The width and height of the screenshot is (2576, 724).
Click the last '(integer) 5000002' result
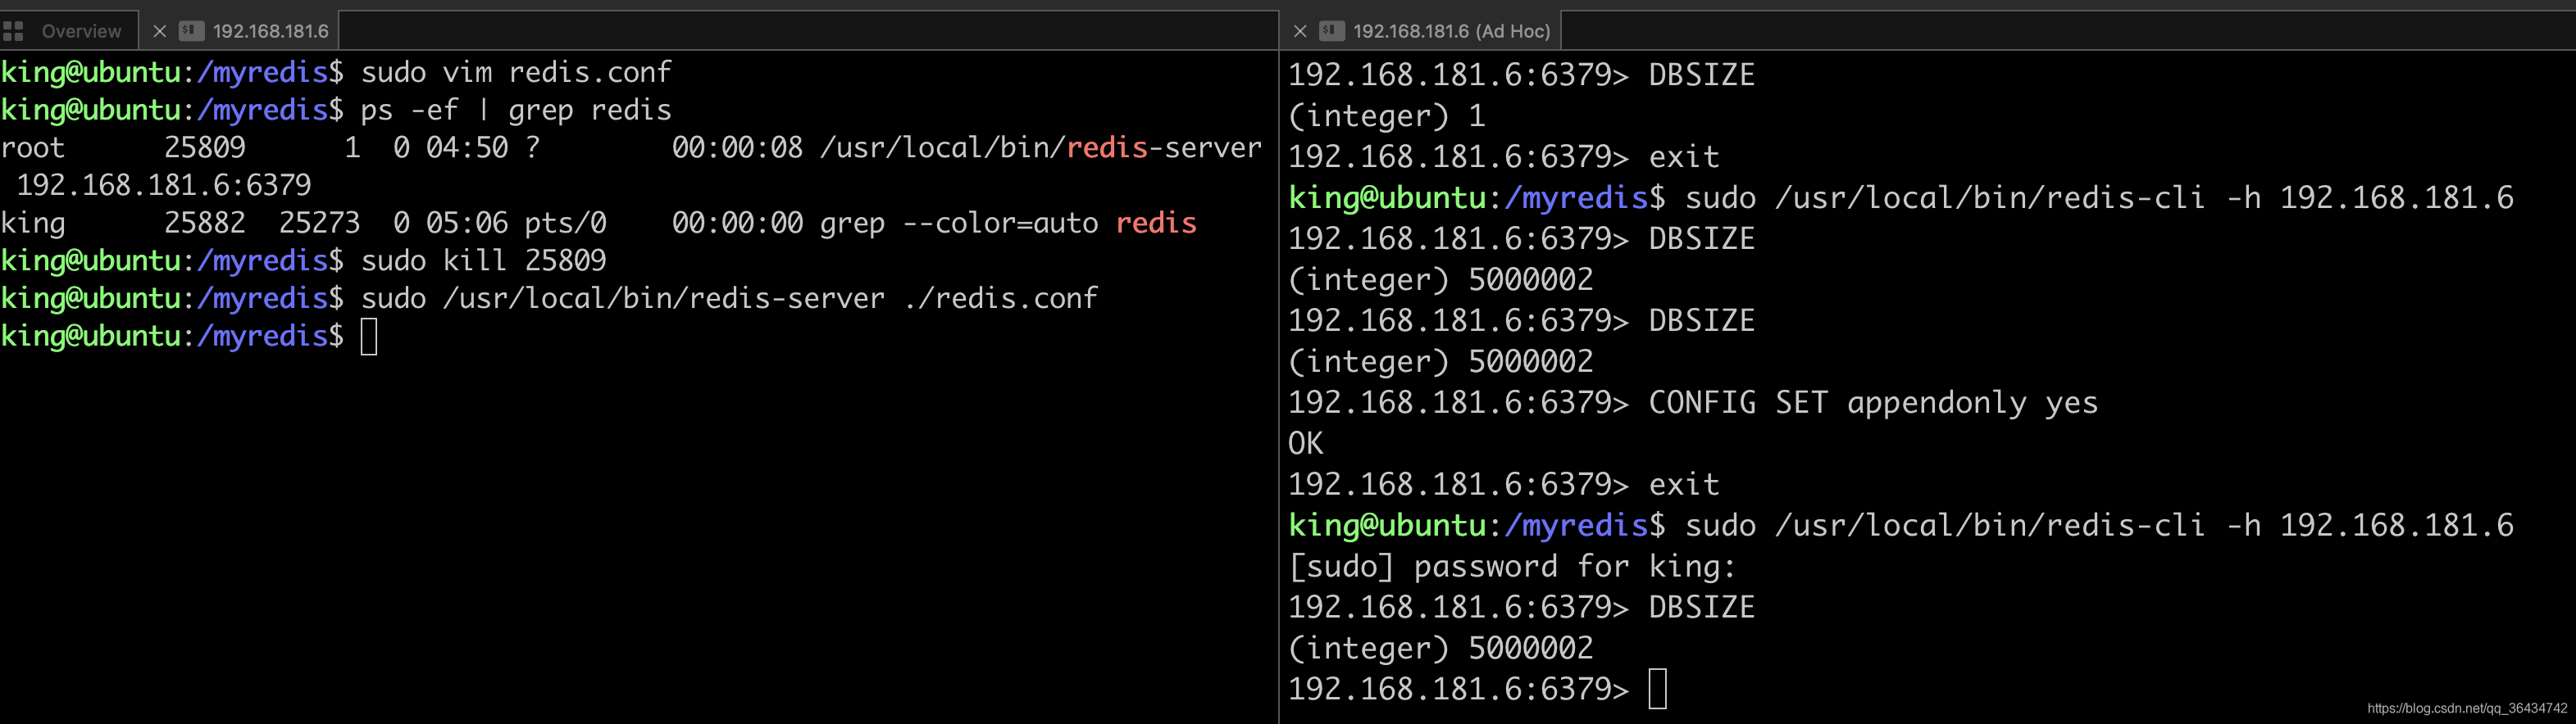pyautogui.click(x=1440, y=648)
